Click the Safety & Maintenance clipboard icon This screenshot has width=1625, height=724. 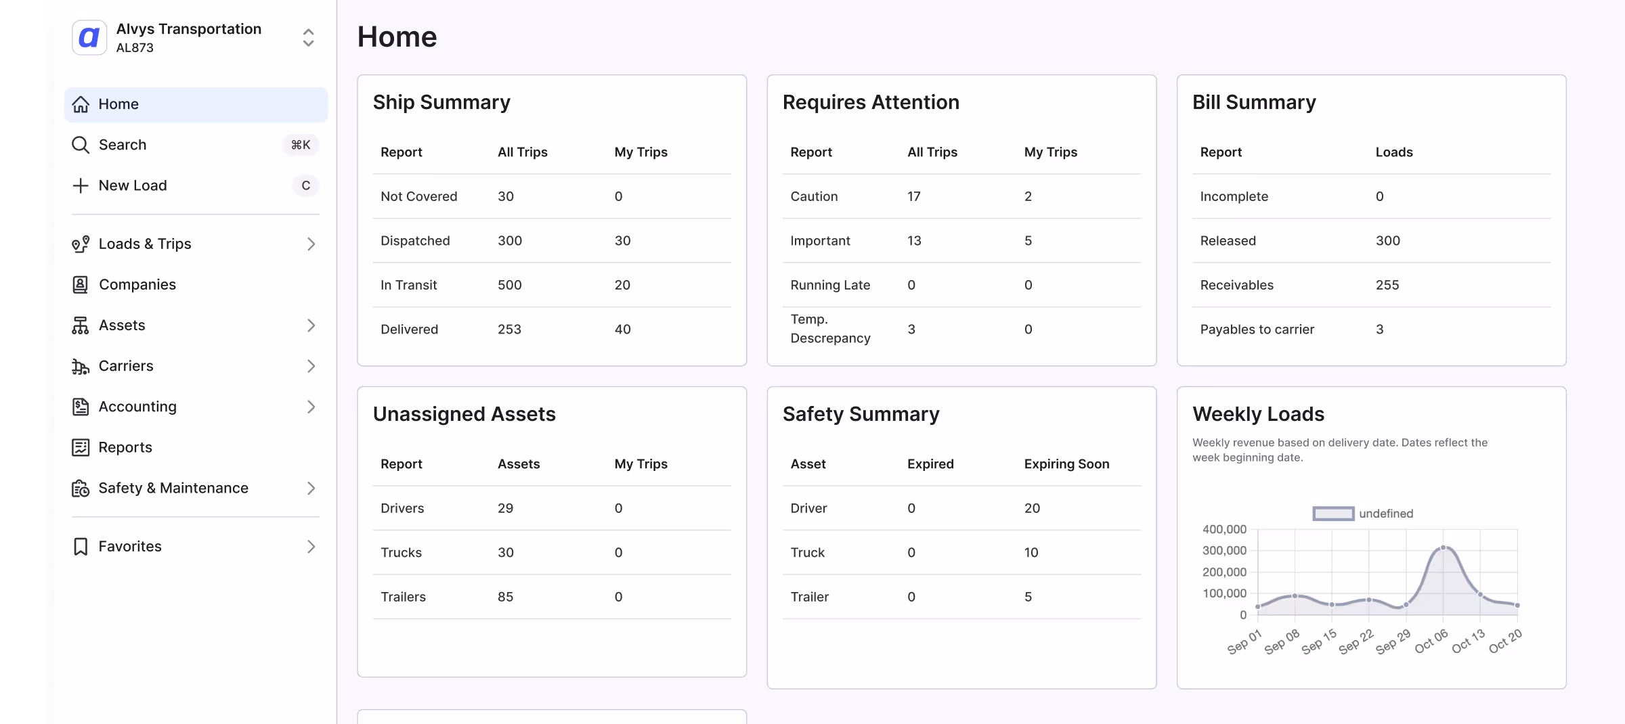click(x=81, y=488)
